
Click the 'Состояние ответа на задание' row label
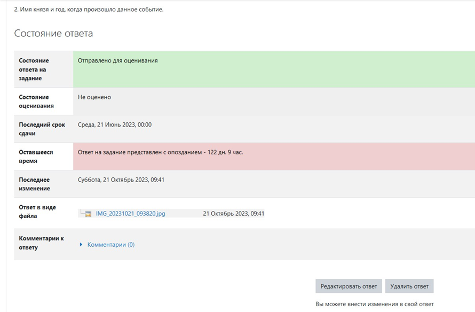point(34,69)
